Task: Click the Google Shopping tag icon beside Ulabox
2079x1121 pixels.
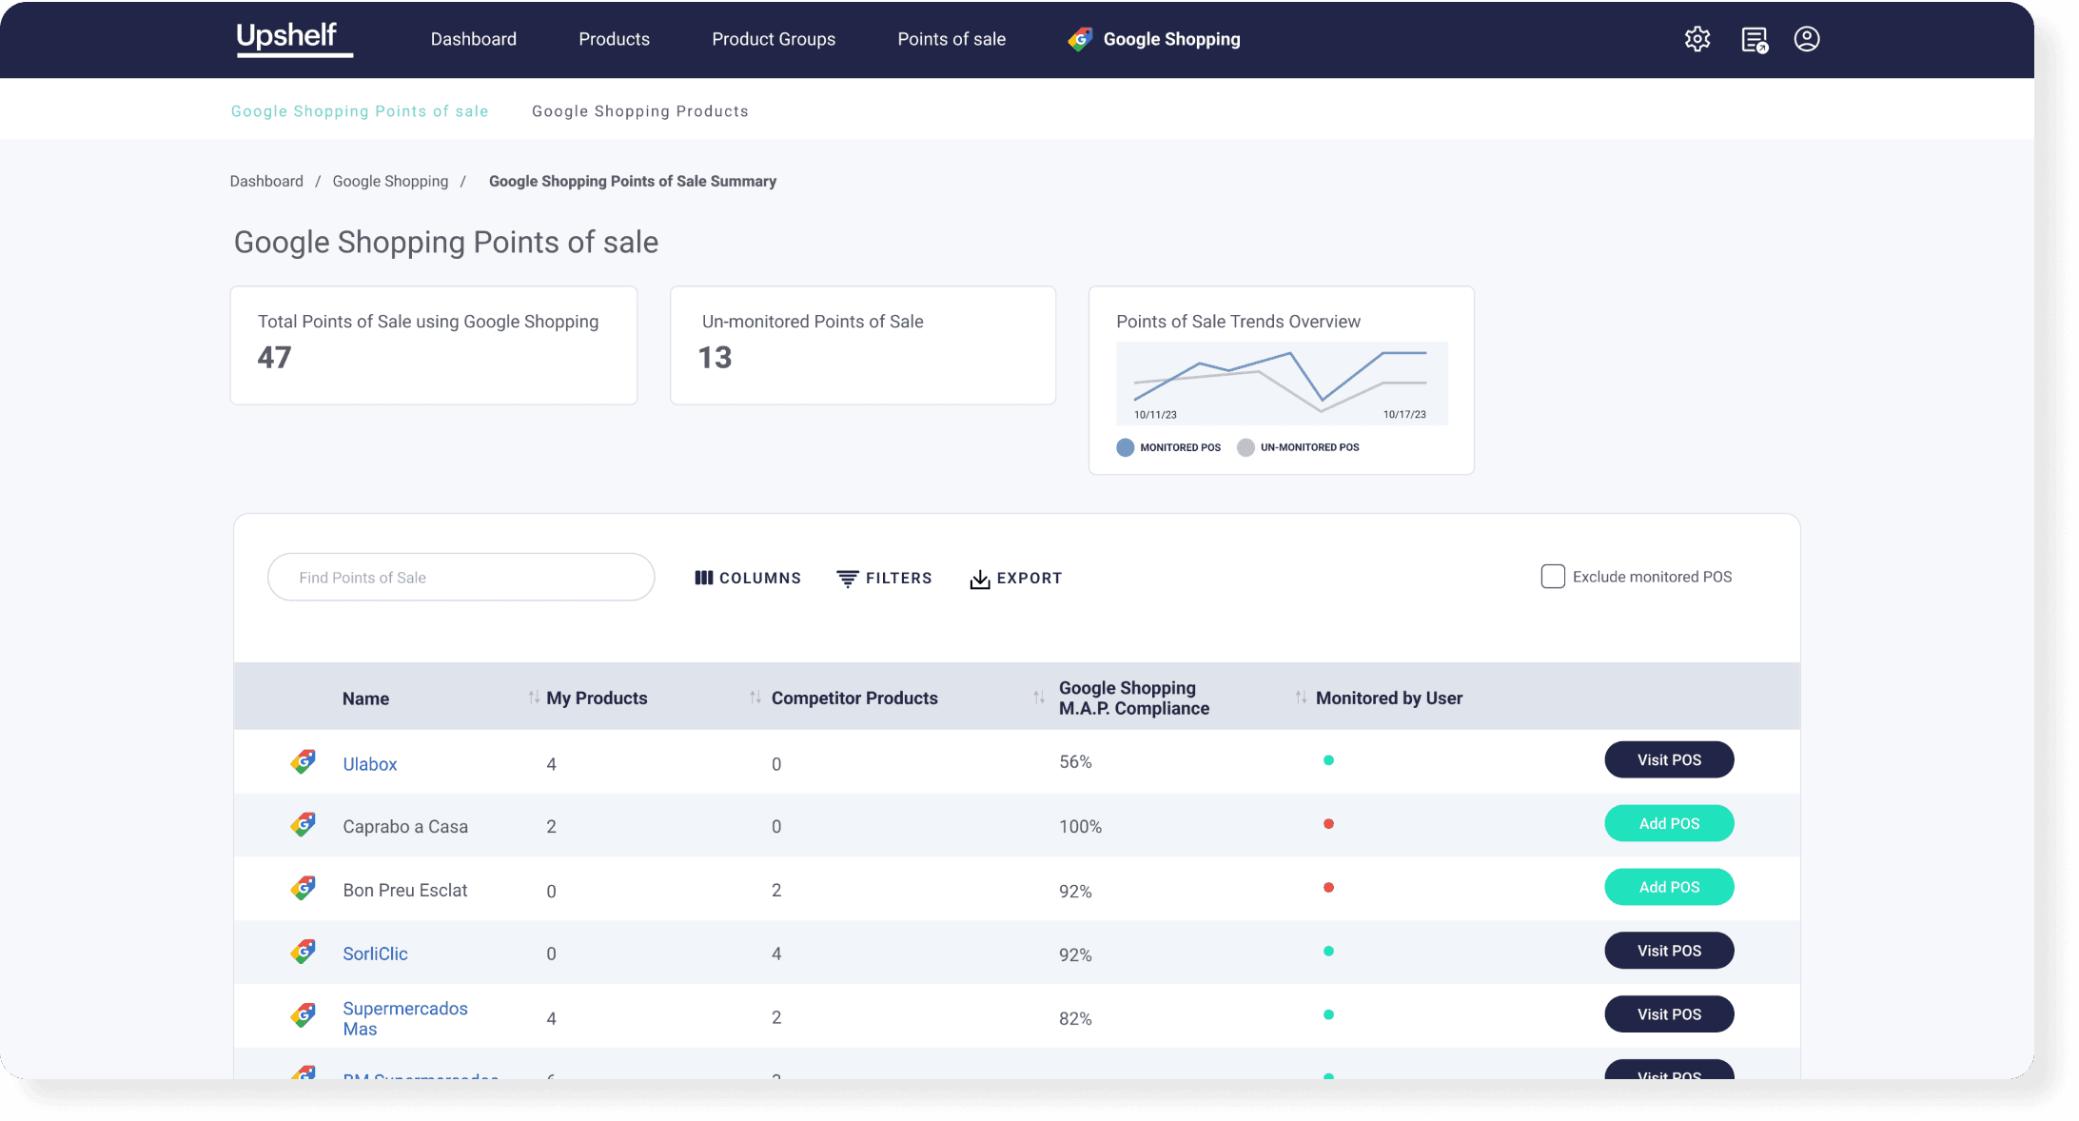Action: (x=304, y=761)
